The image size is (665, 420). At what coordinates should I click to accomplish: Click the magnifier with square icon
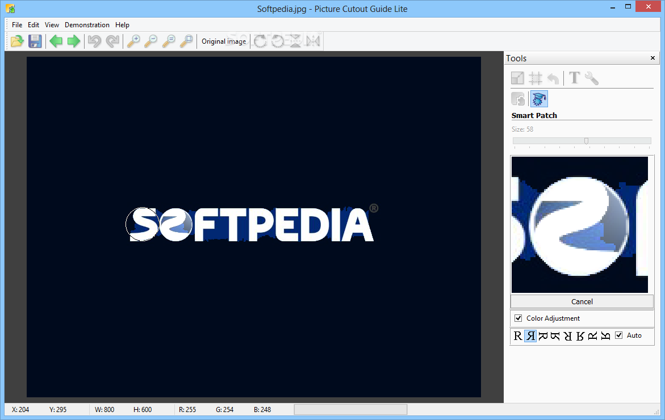click(x=186, y=41)
